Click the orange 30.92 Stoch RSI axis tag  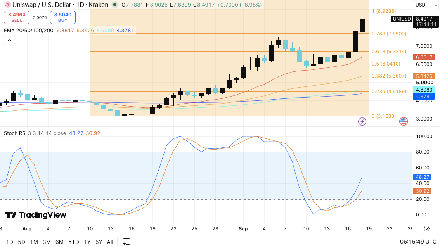pos(422,191)
